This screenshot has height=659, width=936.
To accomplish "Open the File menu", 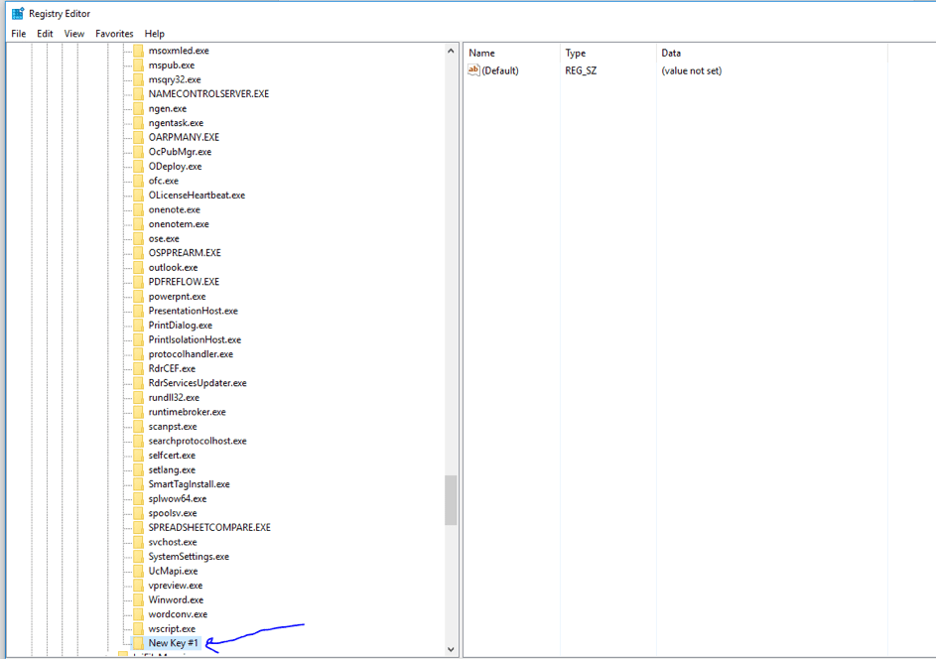I will 19,34.
